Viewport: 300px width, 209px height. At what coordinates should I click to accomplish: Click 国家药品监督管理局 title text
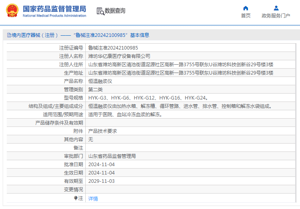[x=54, y=9]
